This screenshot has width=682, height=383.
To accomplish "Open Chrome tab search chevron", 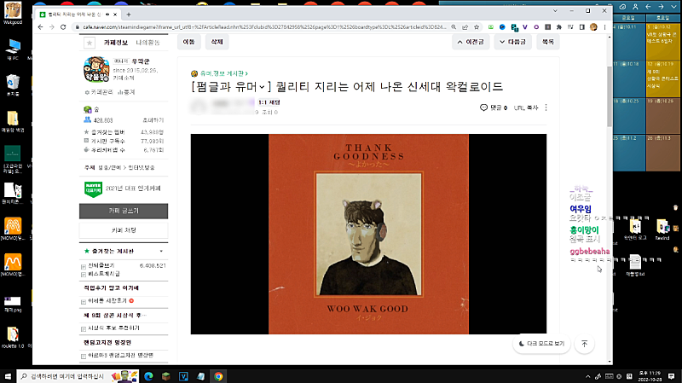I will pos(555,11).
